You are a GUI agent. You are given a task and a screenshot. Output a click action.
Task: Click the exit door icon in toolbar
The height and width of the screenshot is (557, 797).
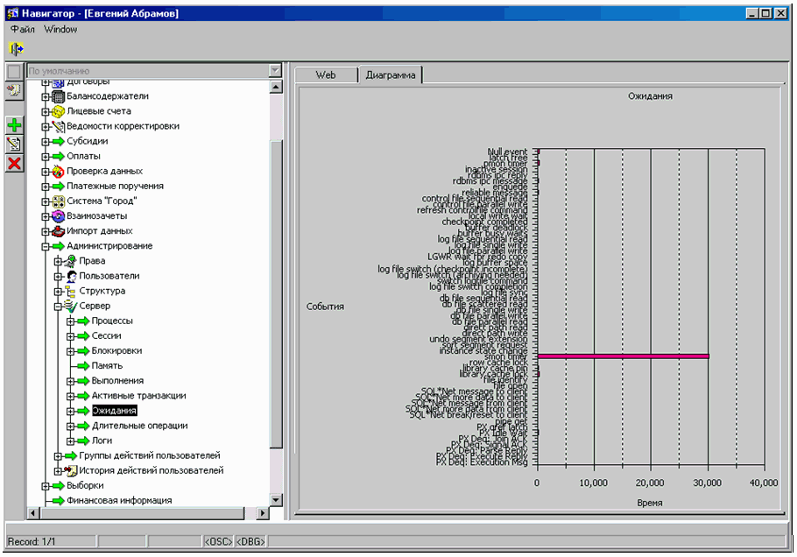16,48
